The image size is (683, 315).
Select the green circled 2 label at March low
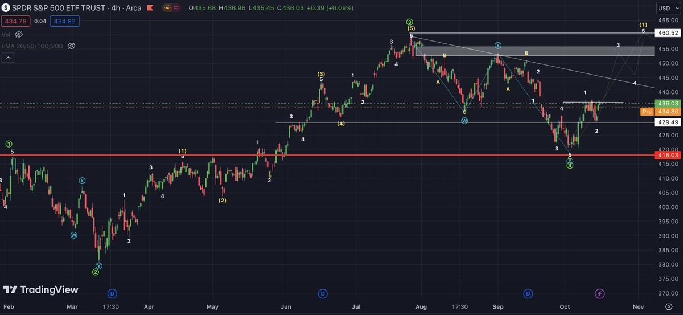(x=96, y=272)
